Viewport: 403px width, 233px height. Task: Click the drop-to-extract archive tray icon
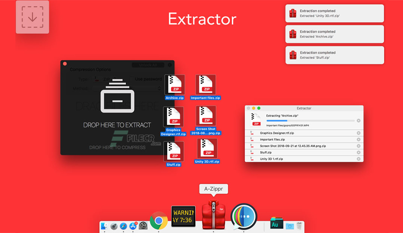[118, 96]
